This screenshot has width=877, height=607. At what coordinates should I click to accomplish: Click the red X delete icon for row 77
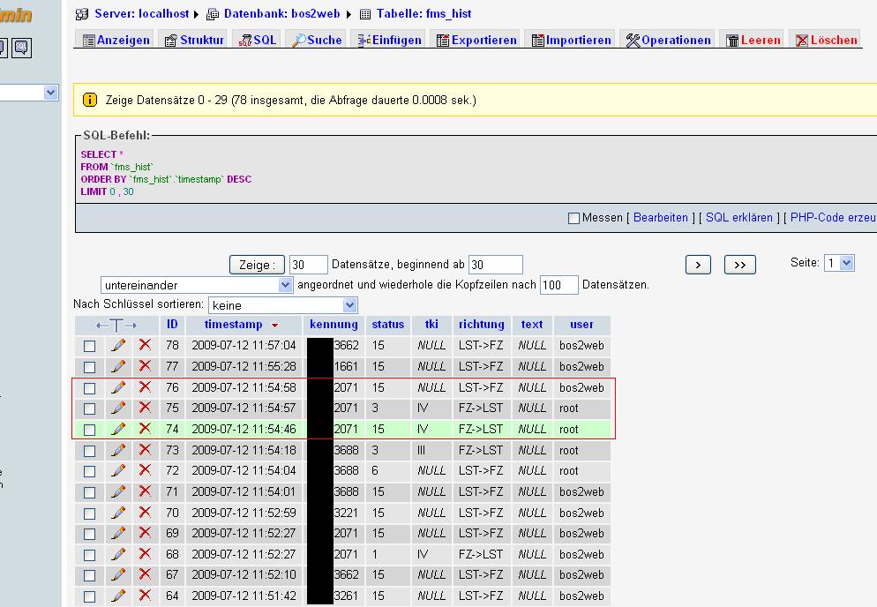(x=145, y=366)
